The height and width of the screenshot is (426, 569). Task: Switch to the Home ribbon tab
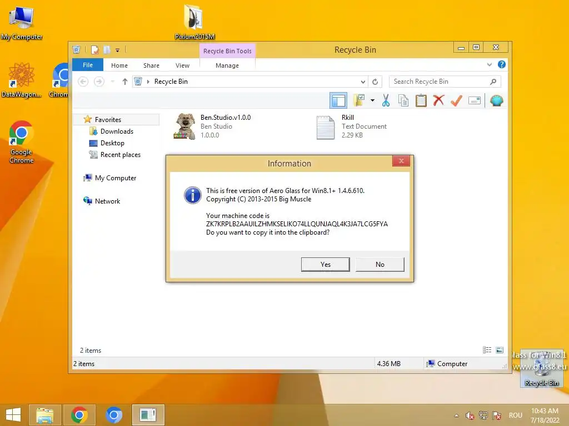coord(119,65)
